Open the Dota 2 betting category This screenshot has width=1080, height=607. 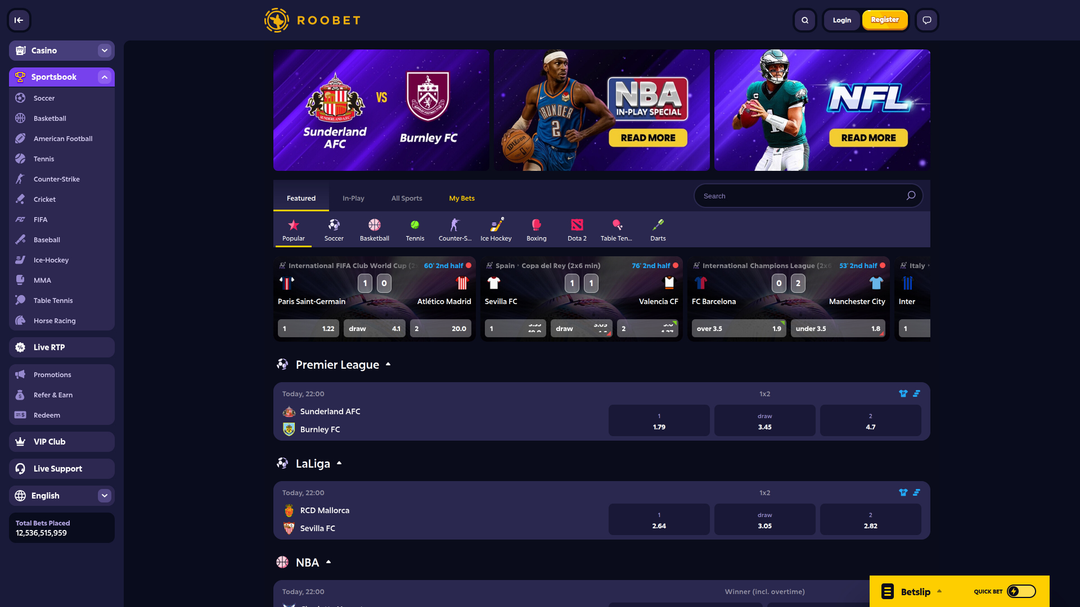point(577,229)
